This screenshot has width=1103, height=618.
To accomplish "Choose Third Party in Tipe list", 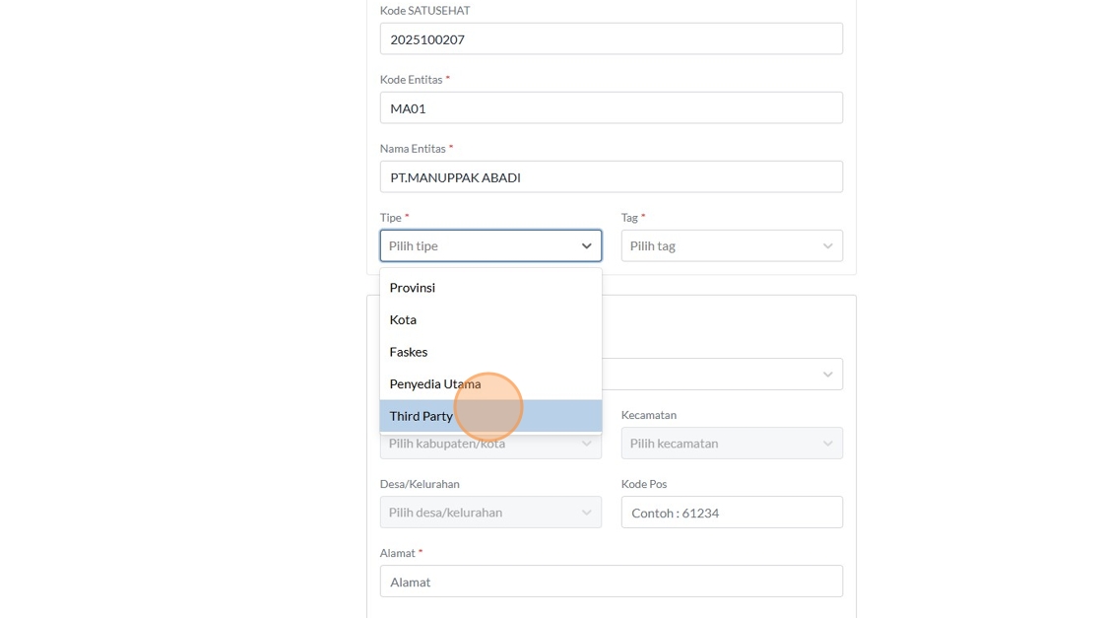I will pos(422,416).
